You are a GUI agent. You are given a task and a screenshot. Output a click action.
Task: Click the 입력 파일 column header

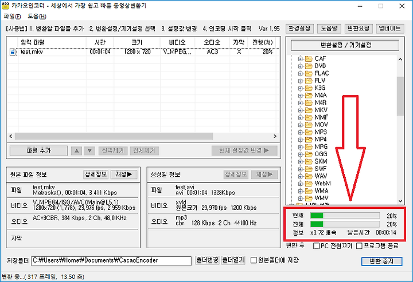[x=52, y=42]
